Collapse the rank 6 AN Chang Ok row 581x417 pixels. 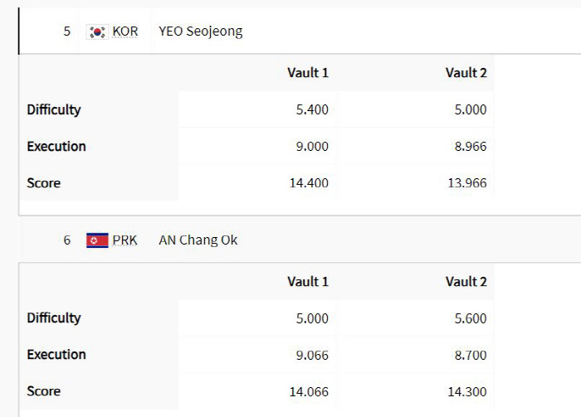click(300, 240)
